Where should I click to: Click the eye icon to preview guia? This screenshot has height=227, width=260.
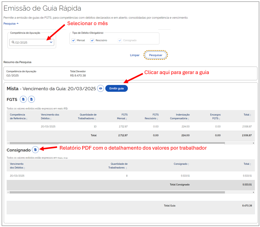pyautogui.click(x=101, y=88)
